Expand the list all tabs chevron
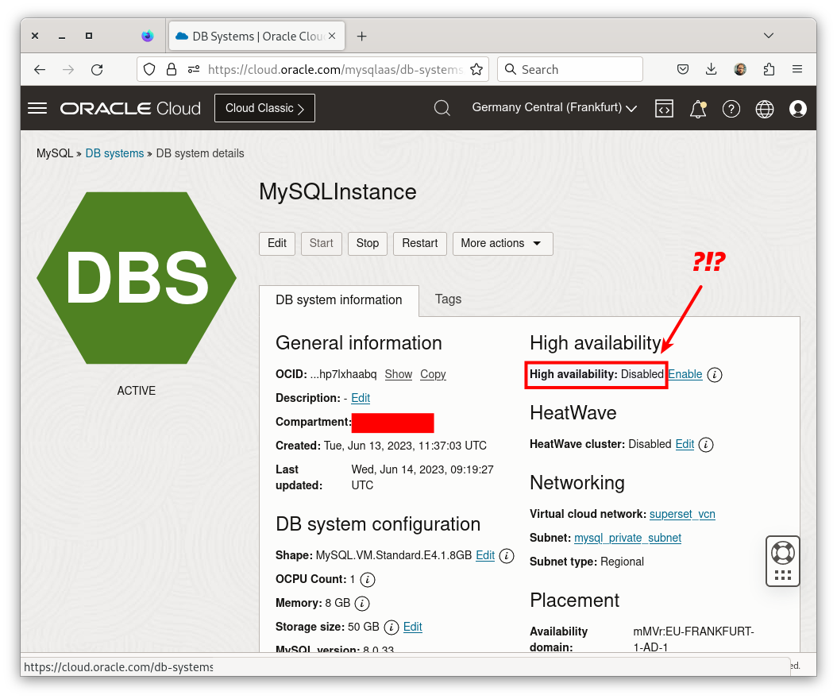Image resolution: width=837 pixels, height=699 pixels. 769,36
